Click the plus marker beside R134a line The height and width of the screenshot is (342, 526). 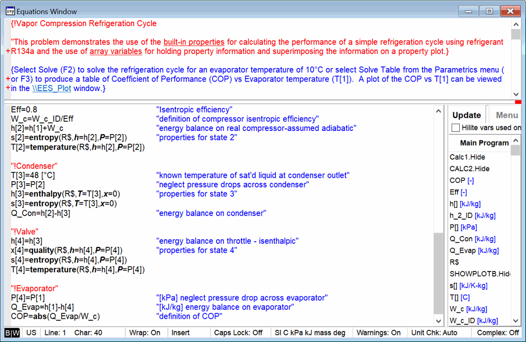[8, 51]
